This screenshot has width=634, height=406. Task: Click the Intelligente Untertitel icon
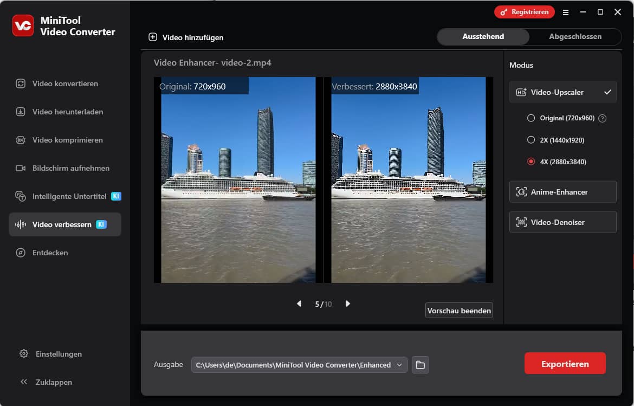pyautogui.click(x=21, y=197)
